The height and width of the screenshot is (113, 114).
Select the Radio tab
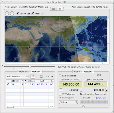point(77,72)
